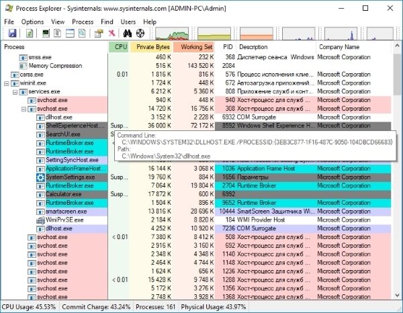Click the CPU usage history mini graph
Image resolution: width=403 pixels, height=313 pixels.
(x=172, y=34)
